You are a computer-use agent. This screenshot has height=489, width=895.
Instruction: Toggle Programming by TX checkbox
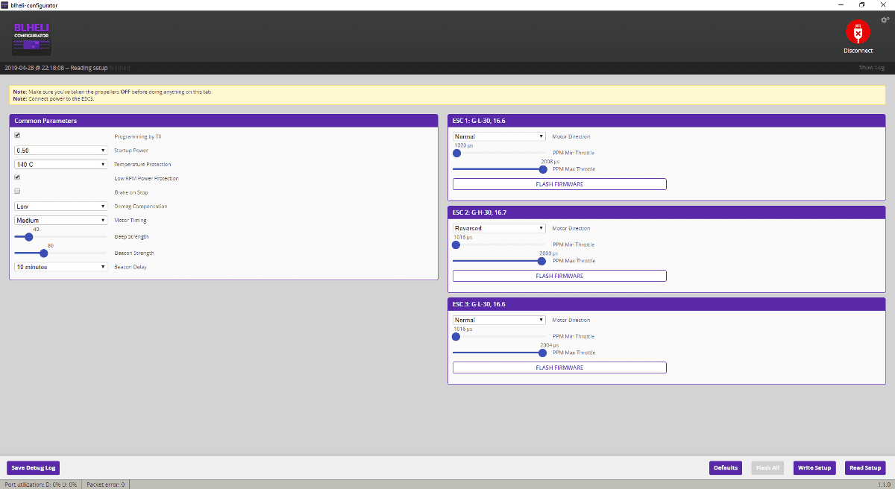[17, 136]
